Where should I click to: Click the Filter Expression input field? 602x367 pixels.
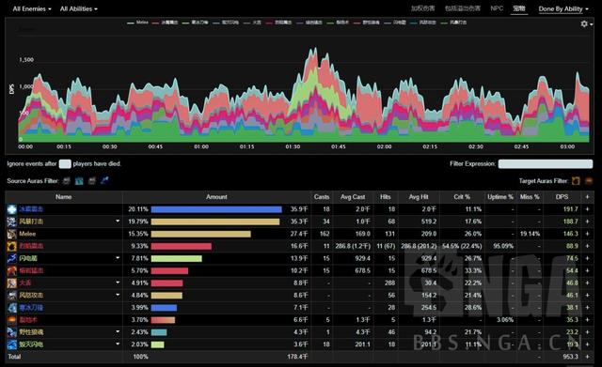pyautogui.click(x=546, y=164)
